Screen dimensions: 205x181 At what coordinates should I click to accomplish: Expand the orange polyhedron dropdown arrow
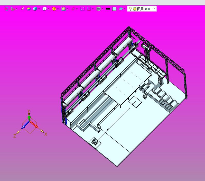point(58,9)
